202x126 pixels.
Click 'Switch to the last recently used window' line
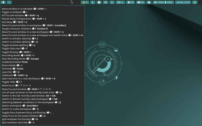pyautogui.click(x=29, y=96)
